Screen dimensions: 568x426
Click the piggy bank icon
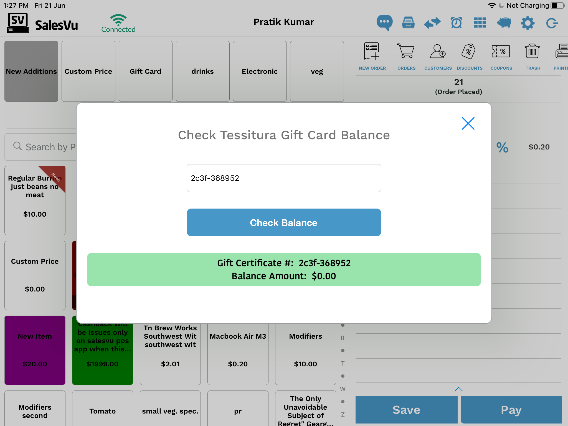click(504, 23)
